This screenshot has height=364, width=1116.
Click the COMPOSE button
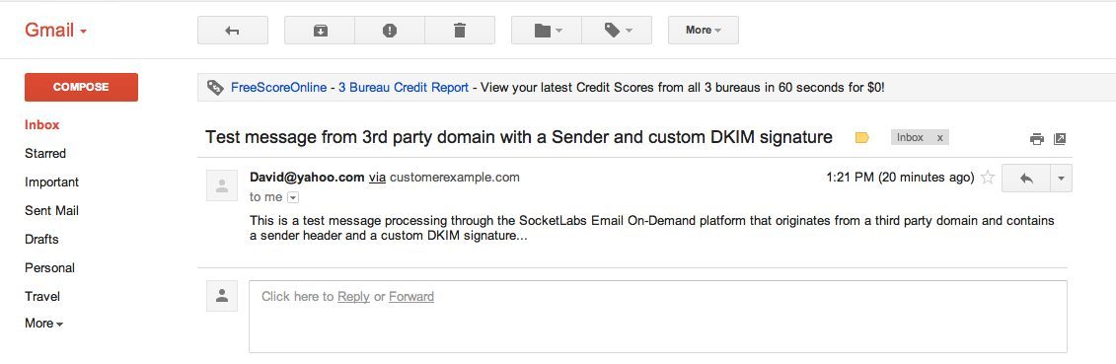(x=81, y=87)
